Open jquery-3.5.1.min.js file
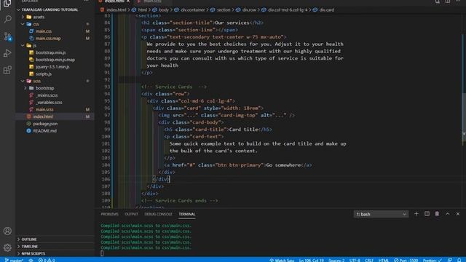The height and width of the screenshot is (262, 466). click(x=52, y=67)
